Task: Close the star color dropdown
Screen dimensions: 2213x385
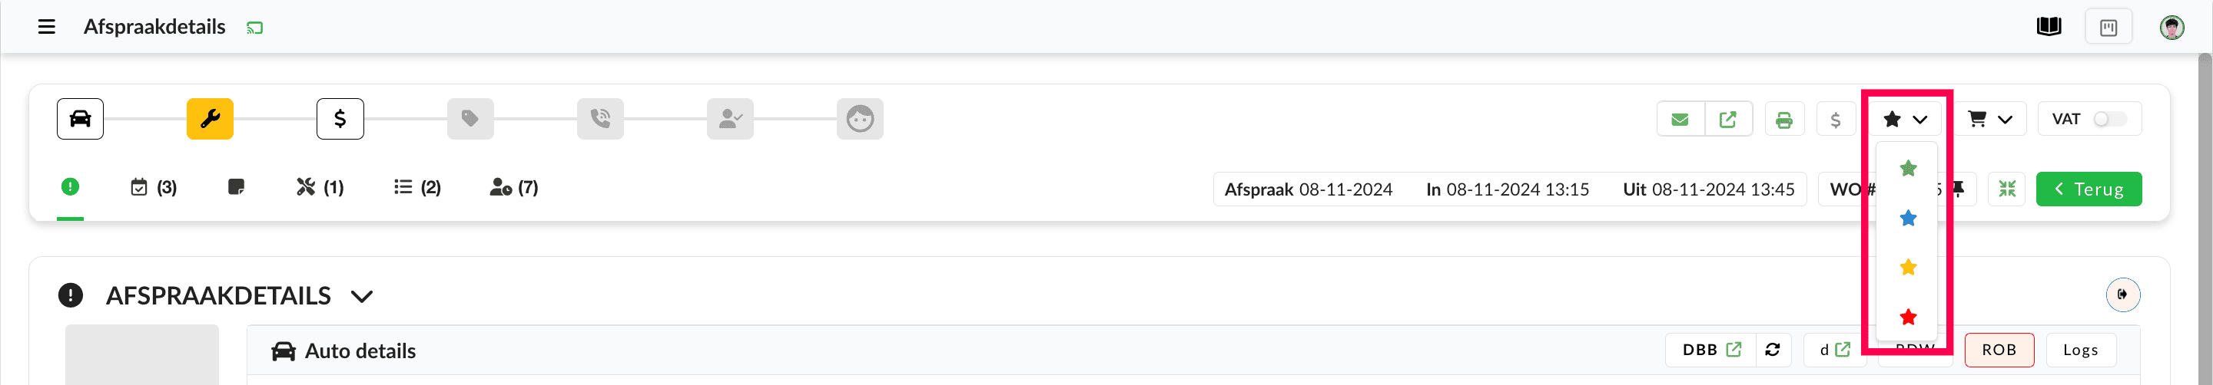Action: point(1905,119)
